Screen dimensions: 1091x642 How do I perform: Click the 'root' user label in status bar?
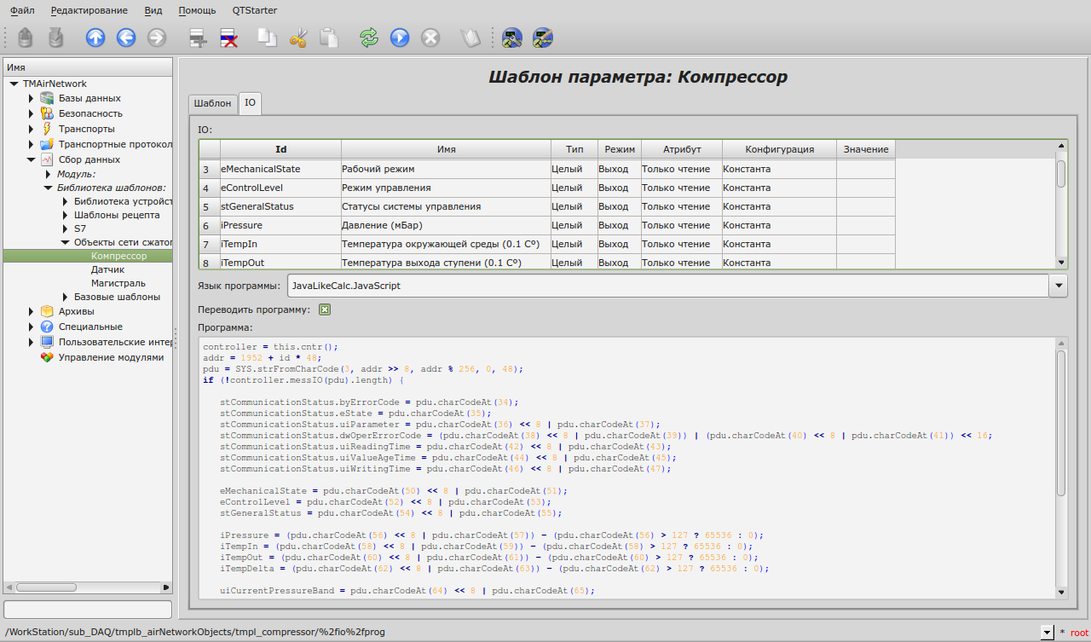click(1079, 632)
